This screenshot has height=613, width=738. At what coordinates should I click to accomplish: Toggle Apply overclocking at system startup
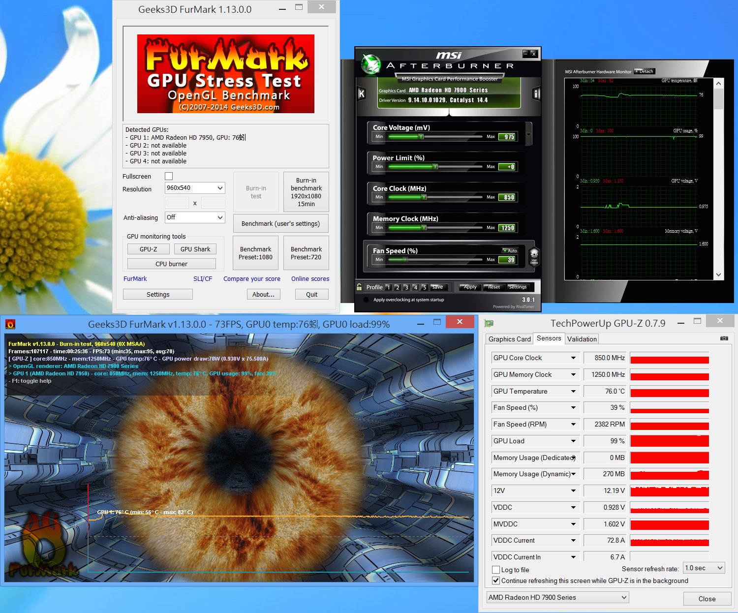[x=366, y=300]
